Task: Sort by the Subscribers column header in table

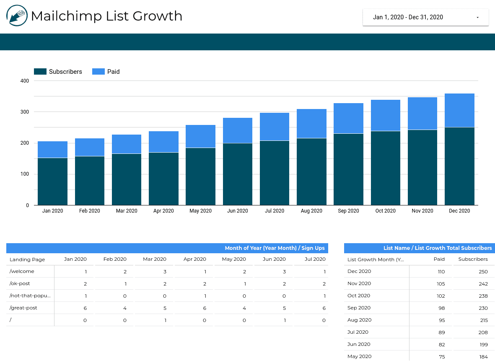Action: [473, 259]
